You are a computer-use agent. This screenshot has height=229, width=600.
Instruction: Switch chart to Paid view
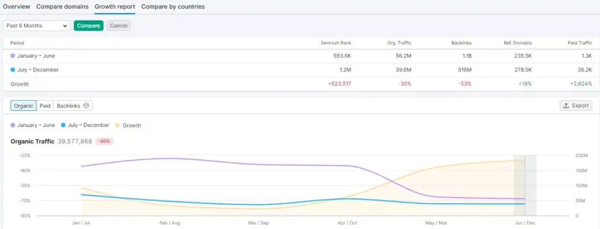[45, 106]
